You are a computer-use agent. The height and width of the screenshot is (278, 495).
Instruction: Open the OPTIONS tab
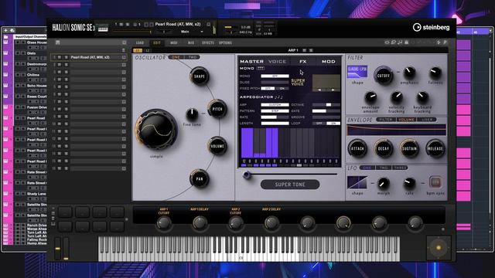[225, 42]
